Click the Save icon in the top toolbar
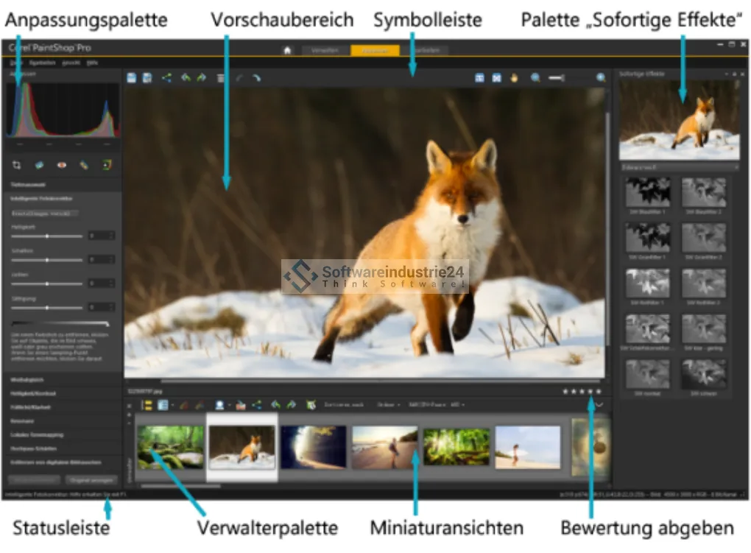 coord(131,77)
